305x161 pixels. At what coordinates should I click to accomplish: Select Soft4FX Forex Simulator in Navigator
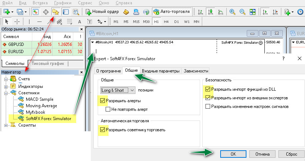tap(48, 118)
